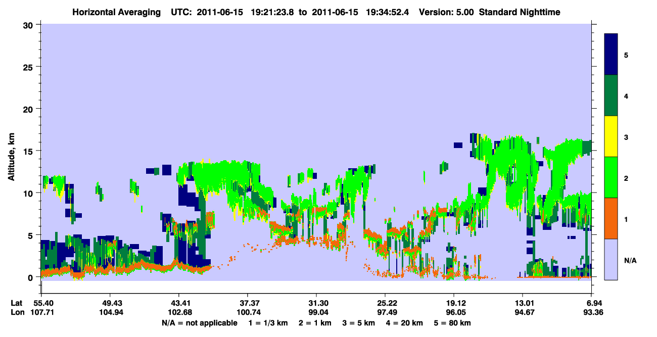Click the 'Lon' row label
Viewport: 657px width, 337px height.
coord(17,312)
